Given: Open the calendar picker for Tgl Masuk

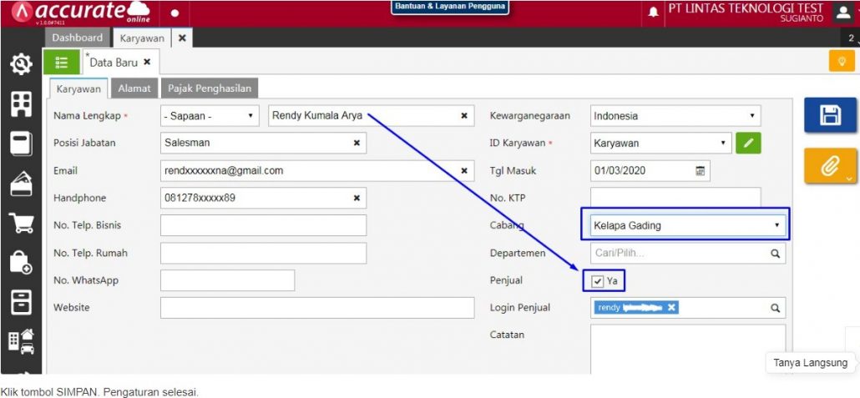Looking at the screenshot, I should (x=701, y=170).
